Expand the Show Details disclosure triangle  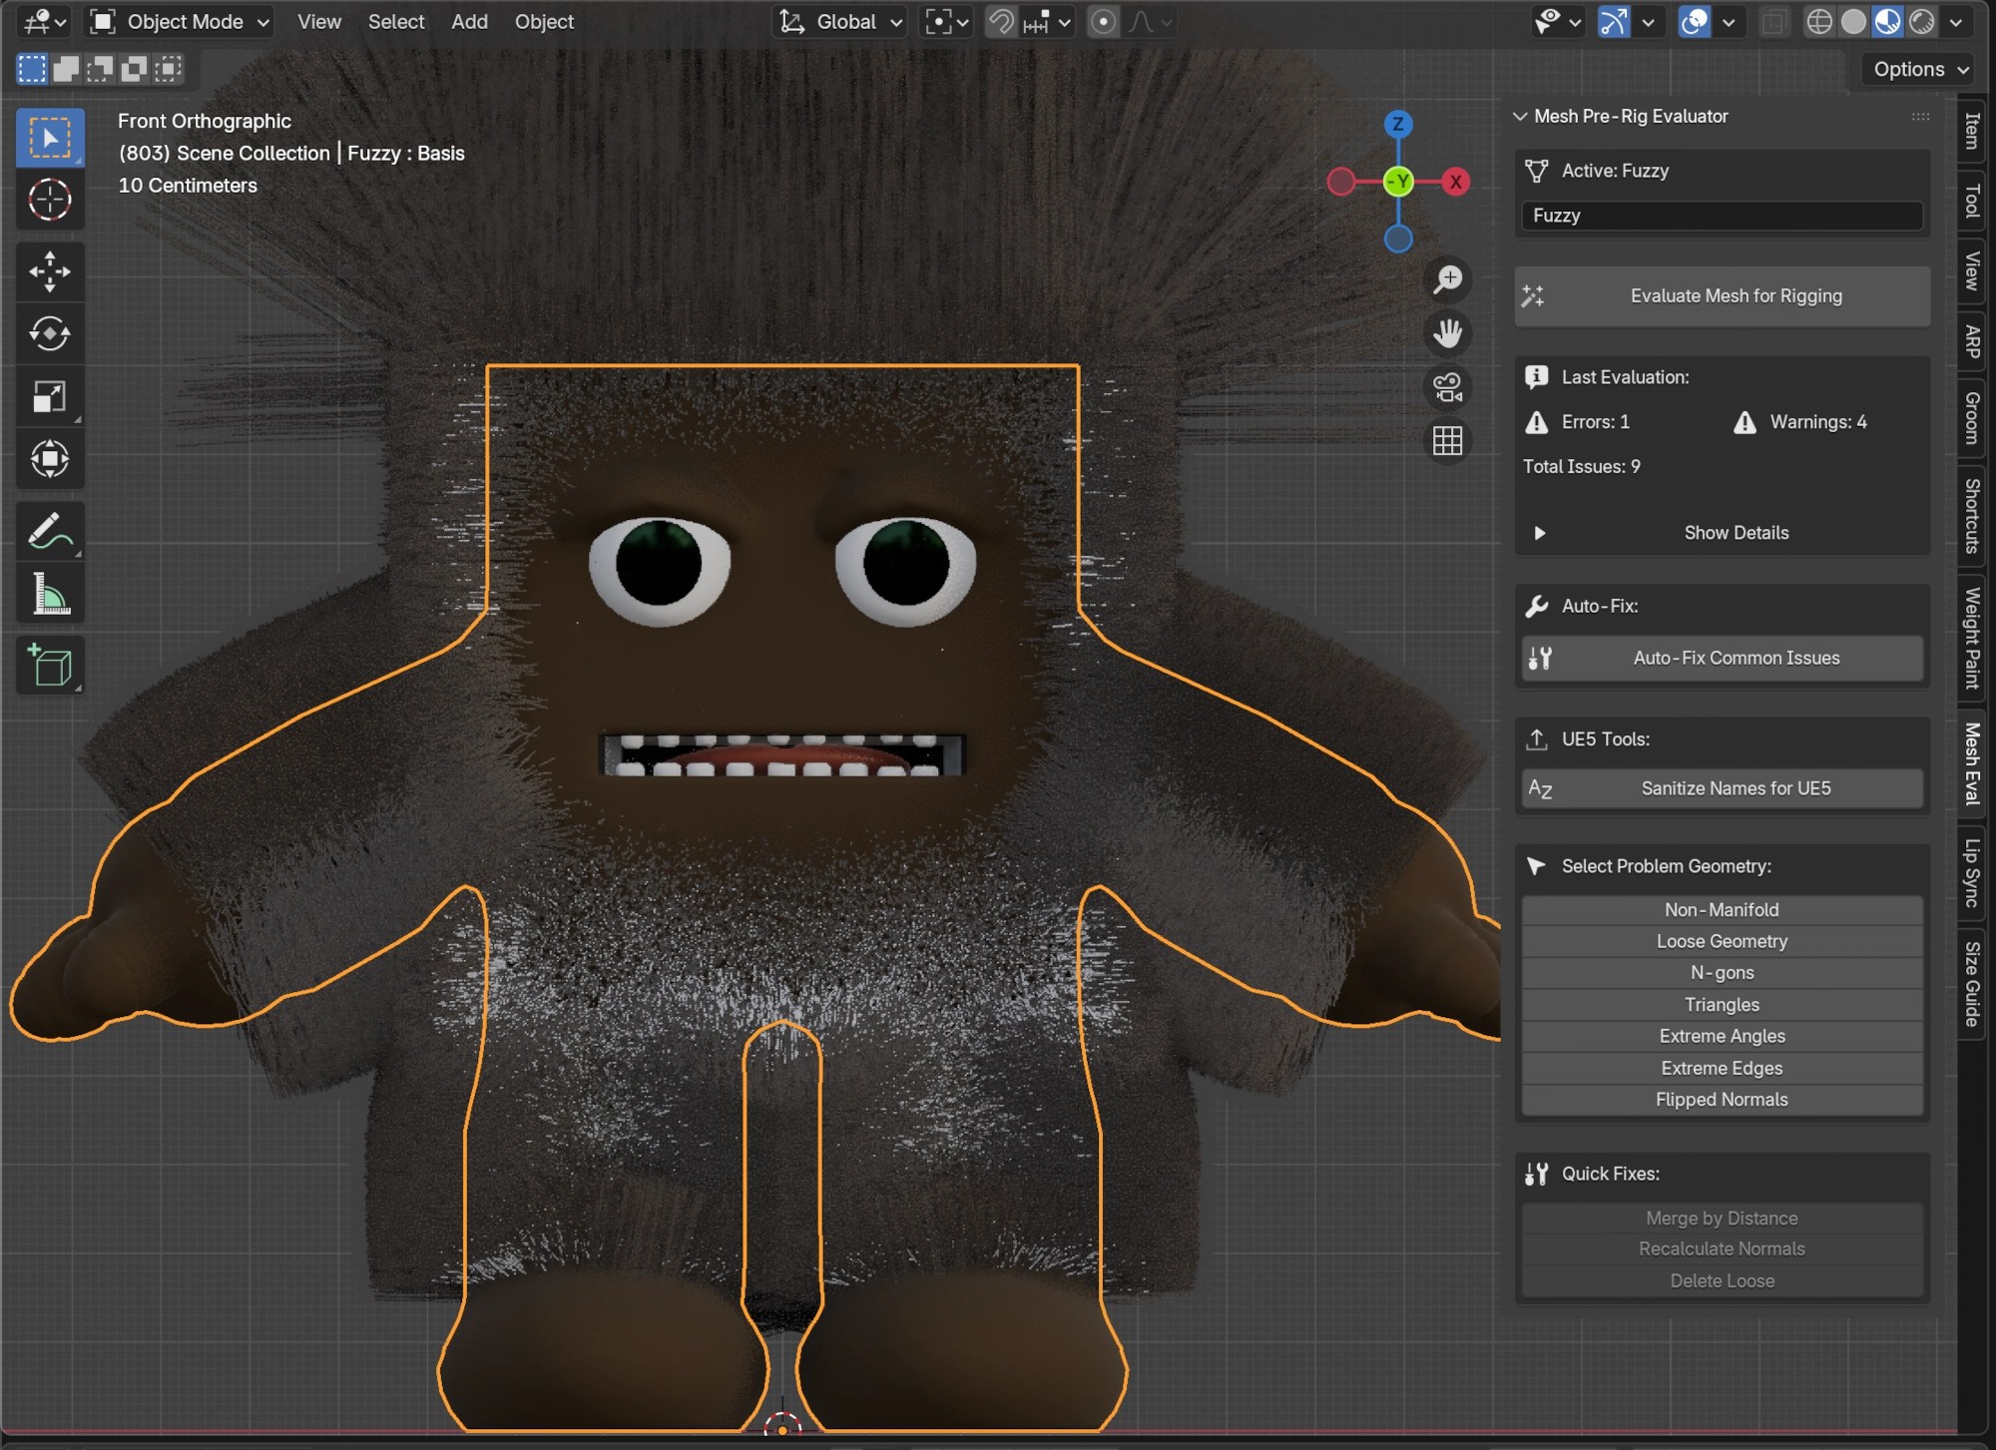tap(1540, 533)
